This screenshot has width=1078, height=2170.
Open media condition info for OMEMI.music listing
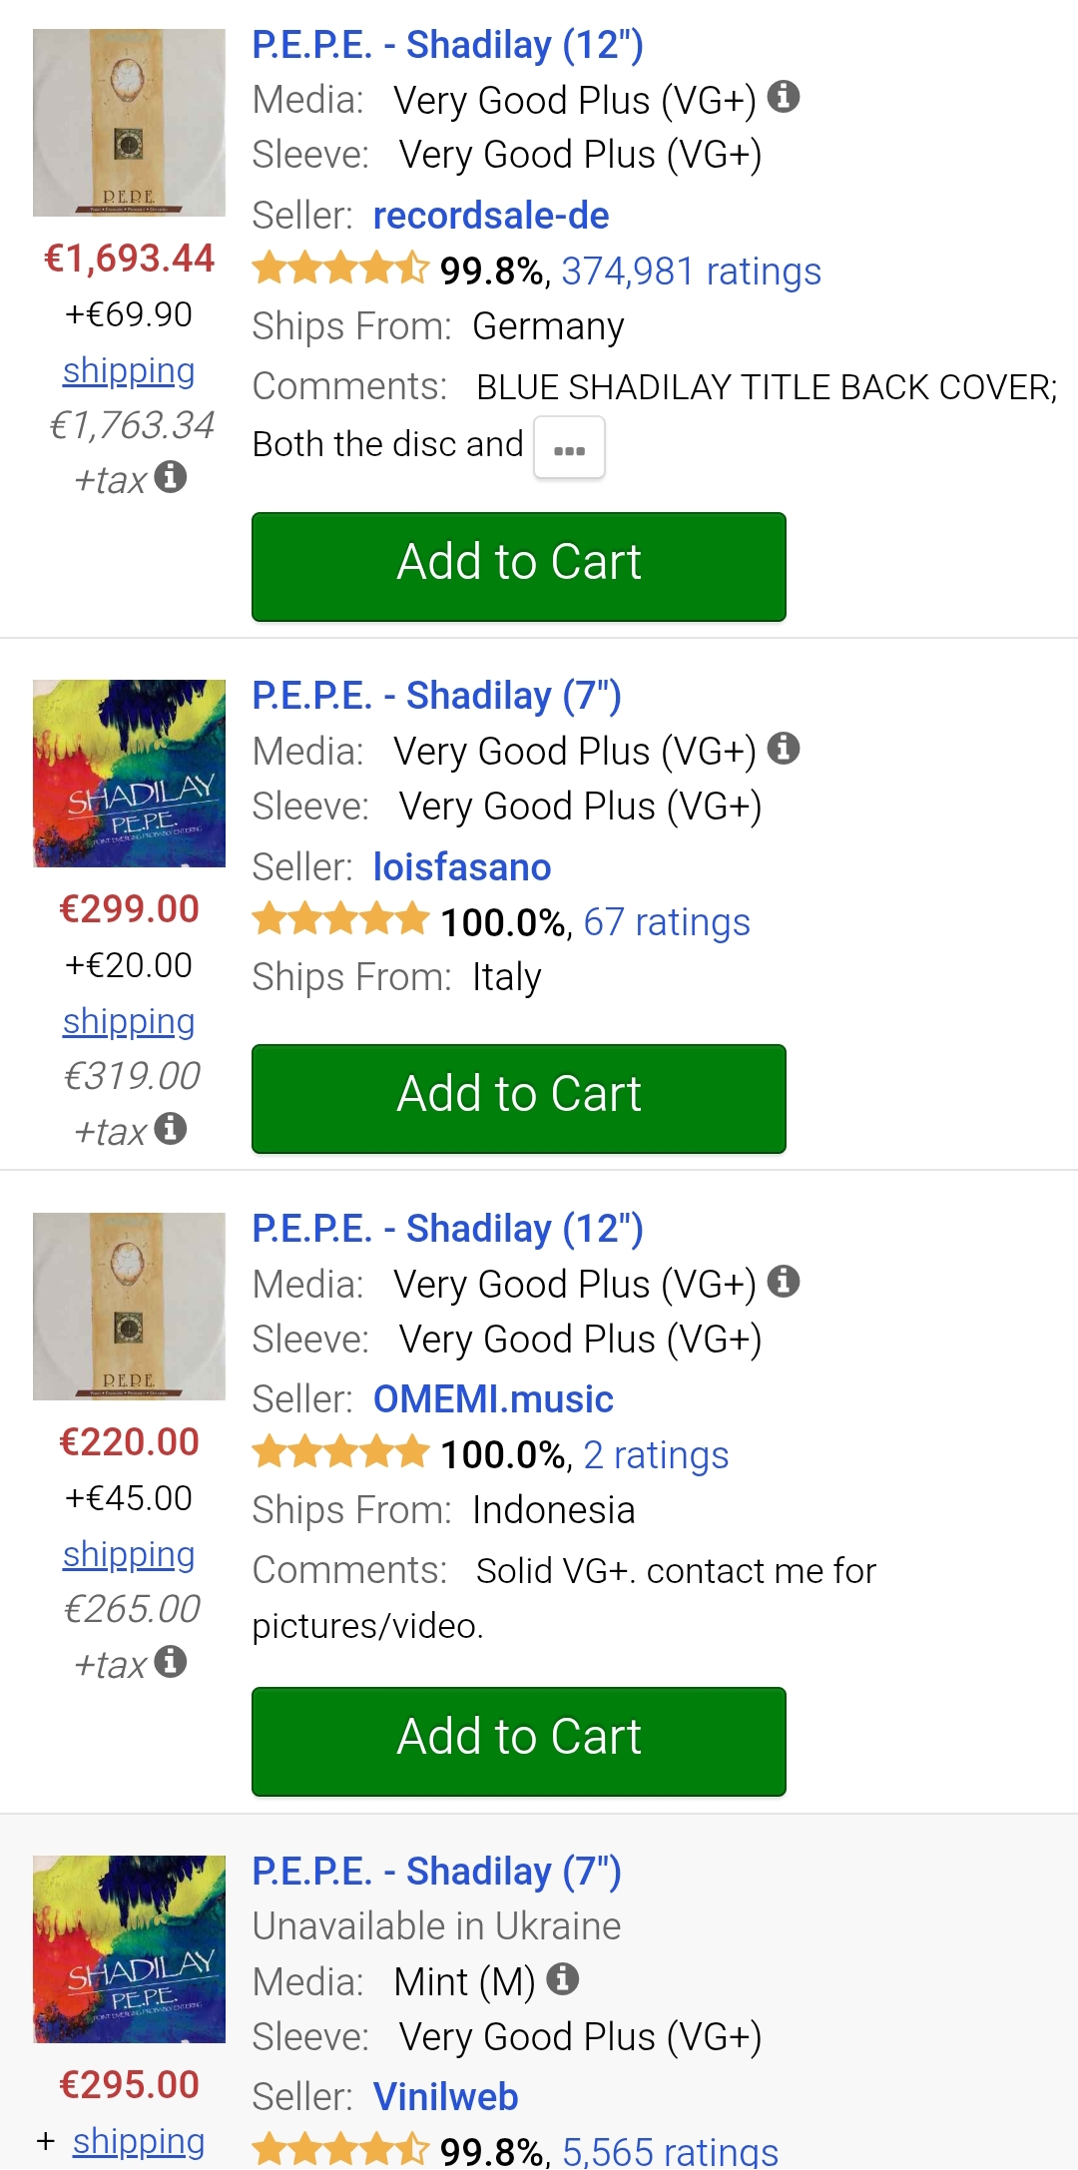click(x=784, y=1281)
